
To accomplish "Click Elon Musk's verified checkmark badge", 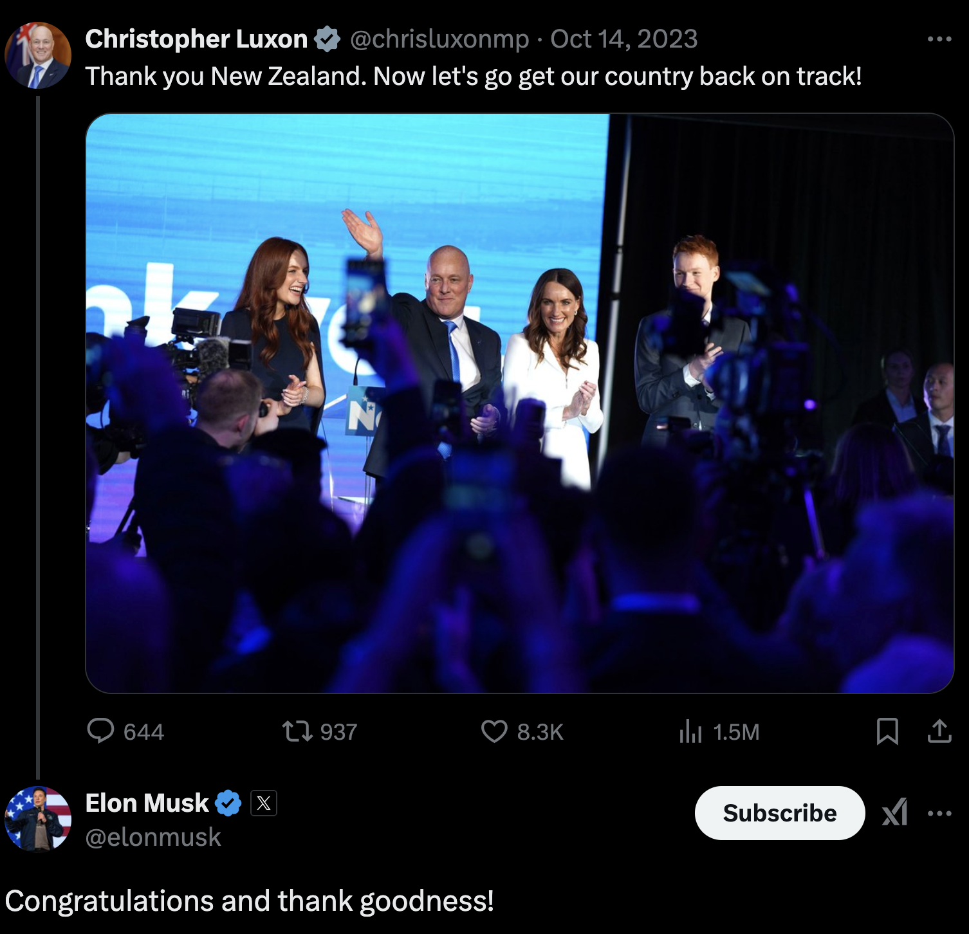I will 228,803.
